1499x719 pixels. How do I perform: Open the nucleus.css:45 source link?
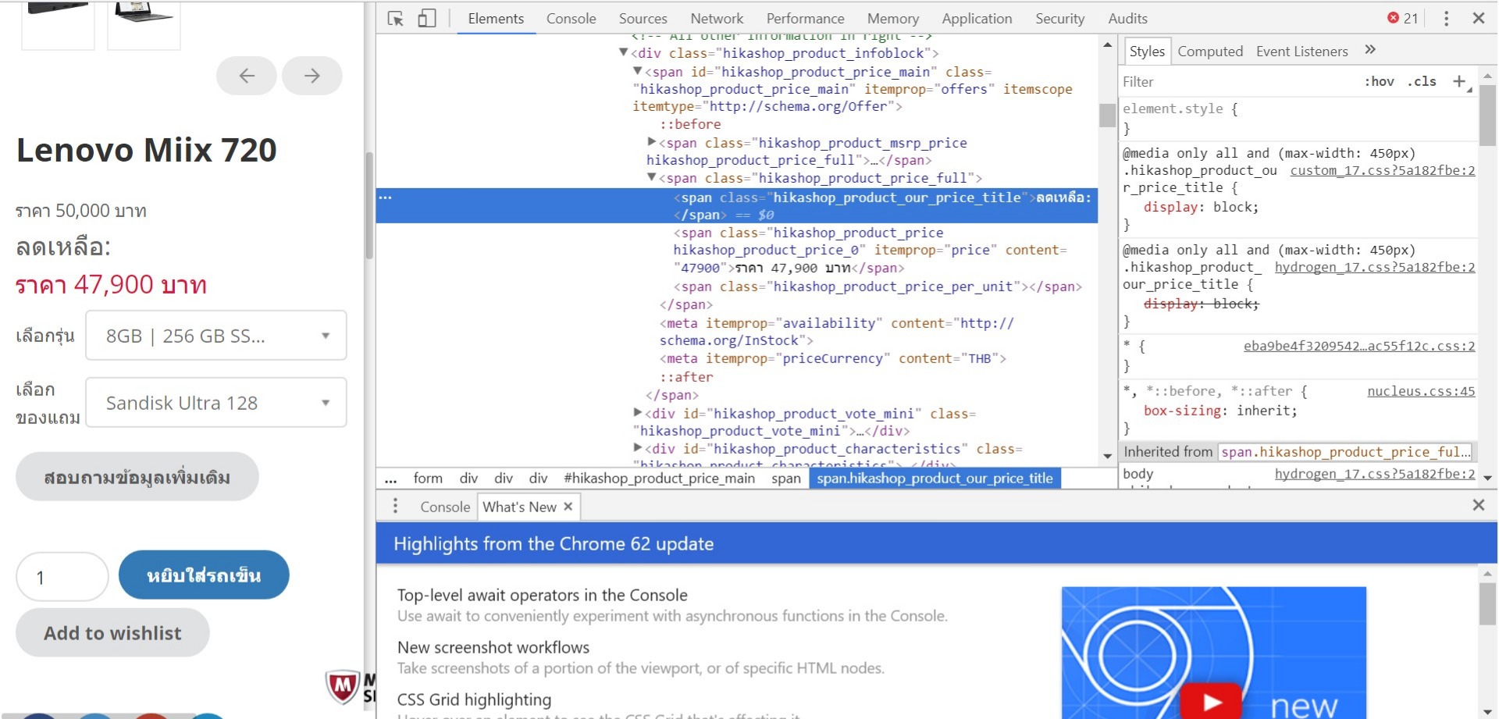point(1421,391)
